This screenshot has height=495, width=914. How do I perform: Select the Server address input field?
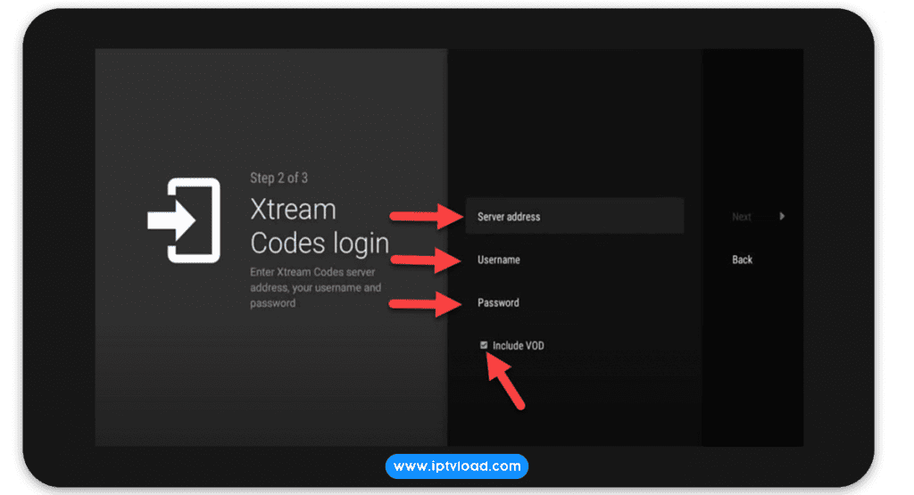(x=574, y=216)
